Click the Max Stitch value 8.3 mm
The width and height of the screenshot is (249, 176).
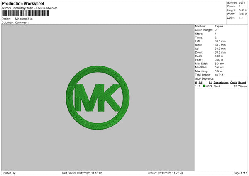coord(220,64)
